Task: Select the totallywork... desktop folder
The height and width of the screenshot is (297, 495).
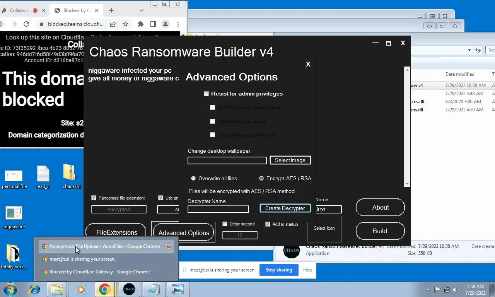Action: 14,256
